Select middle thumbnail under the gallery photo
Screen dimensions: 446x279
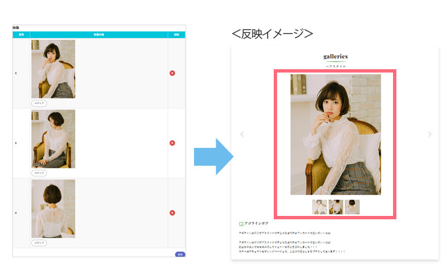336,207
